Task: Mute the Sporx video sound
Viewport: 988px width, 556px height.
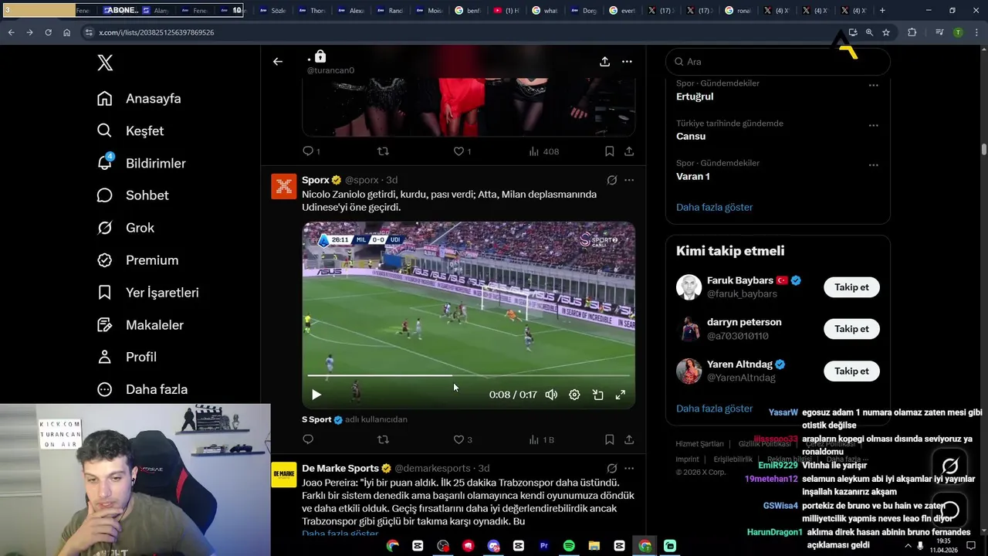Action: click(551, 395)
